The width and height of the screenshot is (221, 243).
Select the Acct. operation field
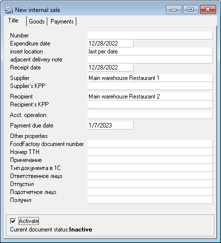click(x=150, y=115)
